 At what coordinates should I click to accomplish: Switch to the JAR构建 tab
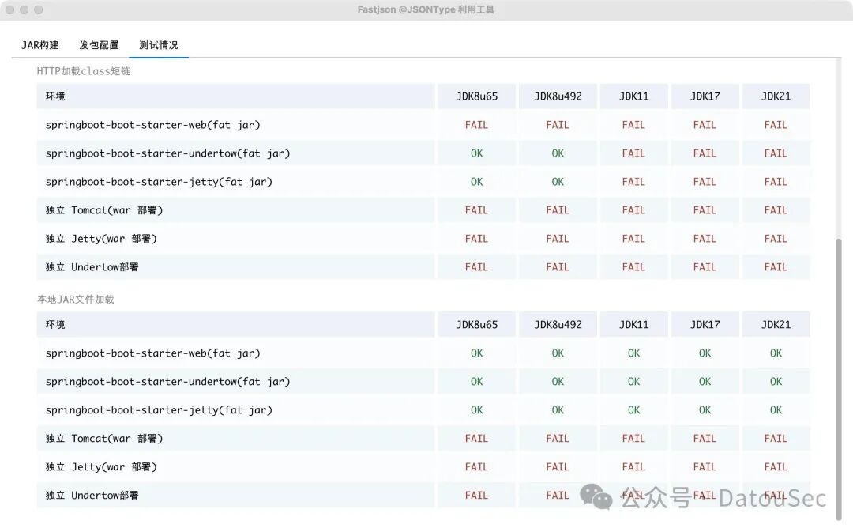pyautogui.click(x=39, y=45)
